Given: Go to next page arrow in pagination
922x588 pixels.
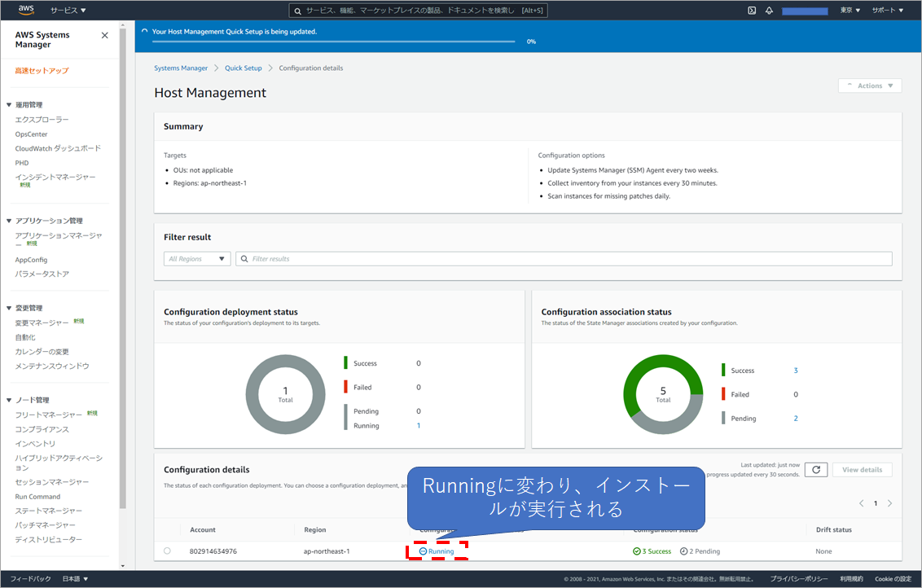Looking at the screenshot, I should (889, 503).
